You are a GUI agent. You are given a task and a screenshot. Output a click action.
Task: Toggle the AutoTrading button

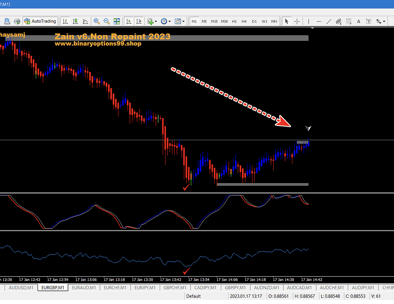[40, 21]
